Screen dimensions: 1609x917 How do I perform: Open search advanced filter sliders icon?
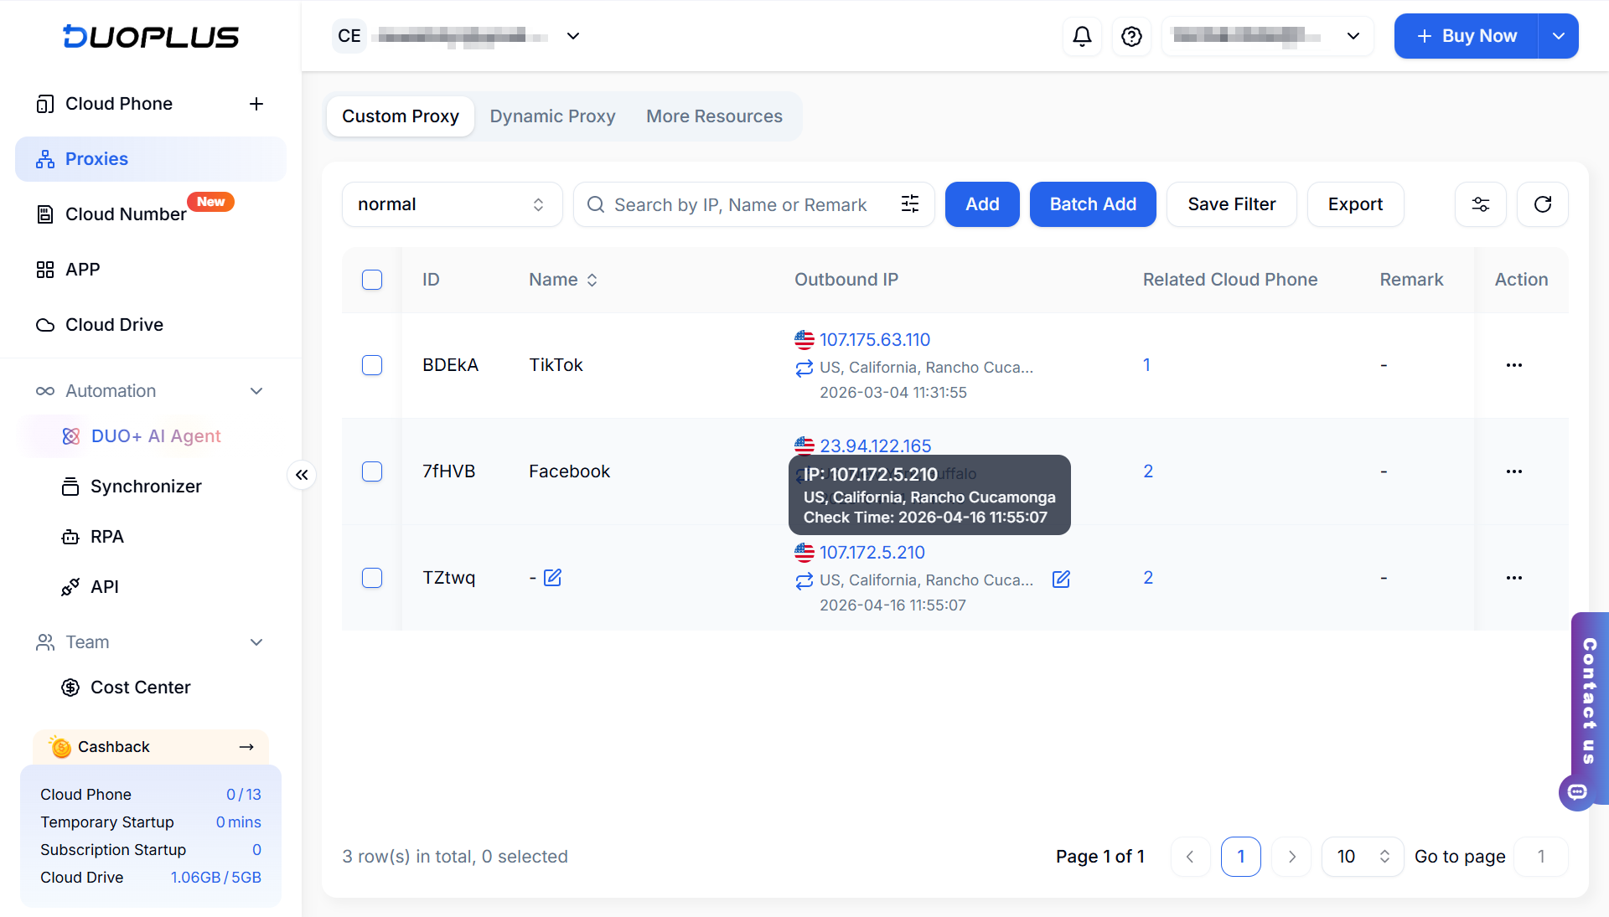tap(910, 204)
